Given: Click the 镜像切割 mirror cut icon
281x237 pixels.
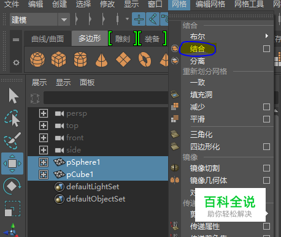Looking at the screenshot, I should [x=175, y=168].
